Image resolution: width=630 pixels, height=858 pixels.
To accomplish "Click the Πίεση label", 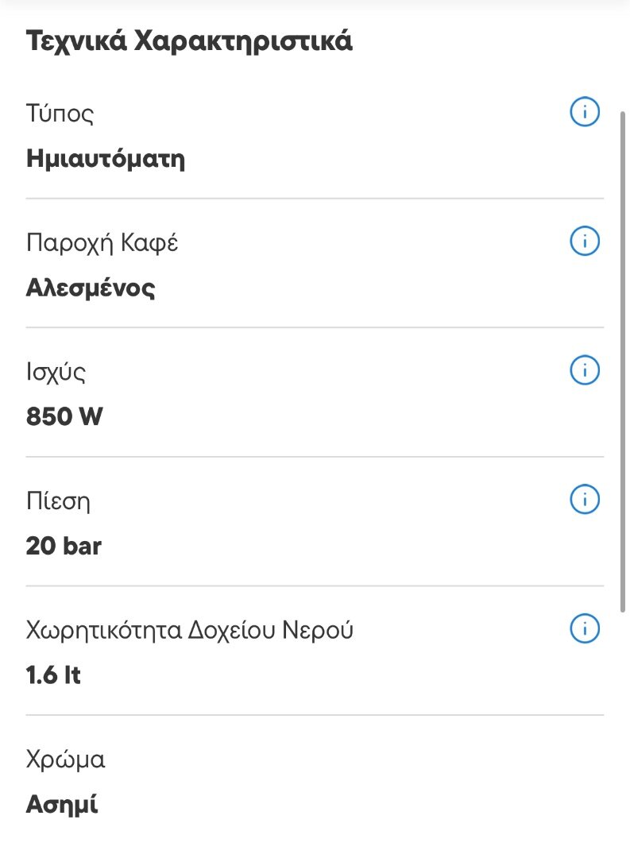I will 58,501.
